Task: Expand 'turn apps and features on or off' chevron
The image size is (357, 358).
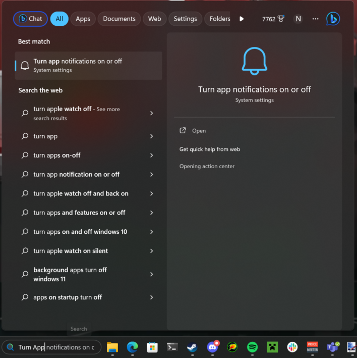Action: point(152,213)
